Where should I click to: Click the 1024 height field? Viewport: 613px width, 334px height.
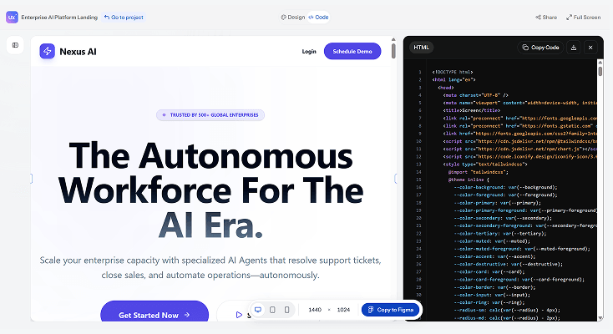click(x=343, y=310)
